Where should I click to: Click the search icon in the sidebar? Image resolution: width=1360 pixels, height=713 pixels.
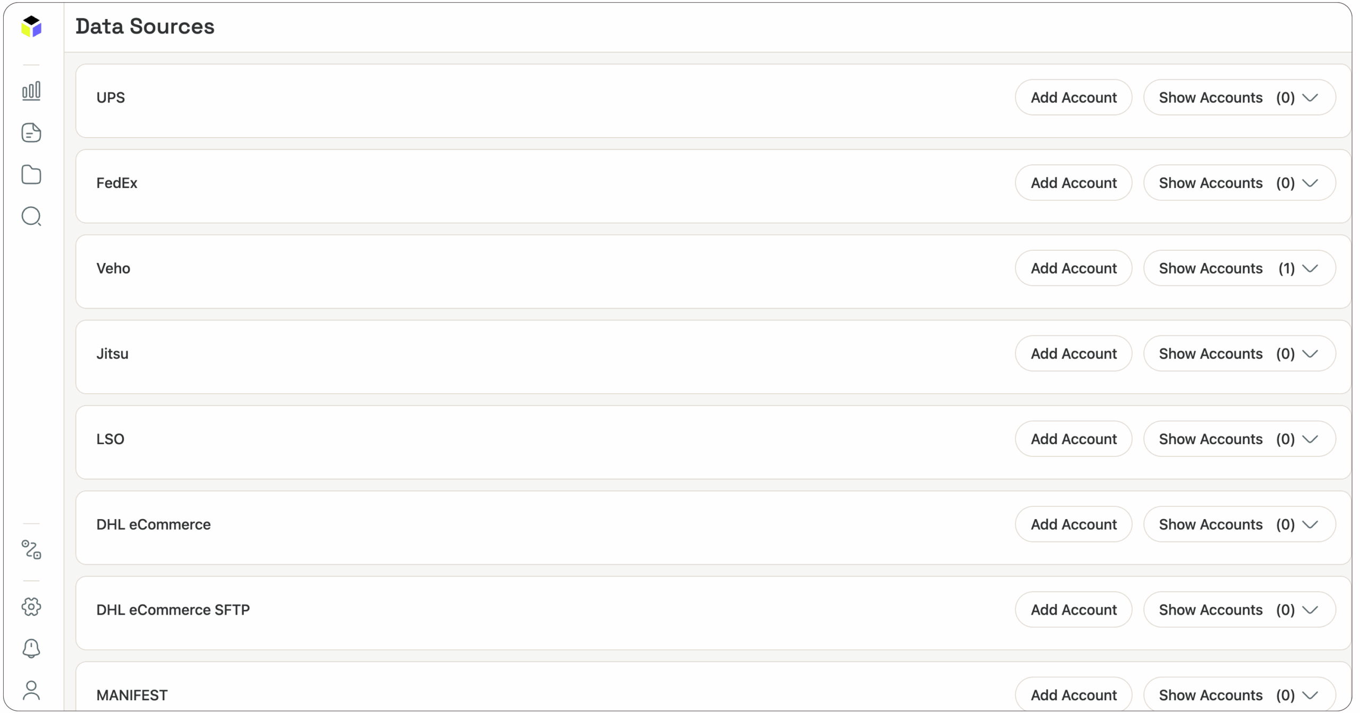[31, 216]
